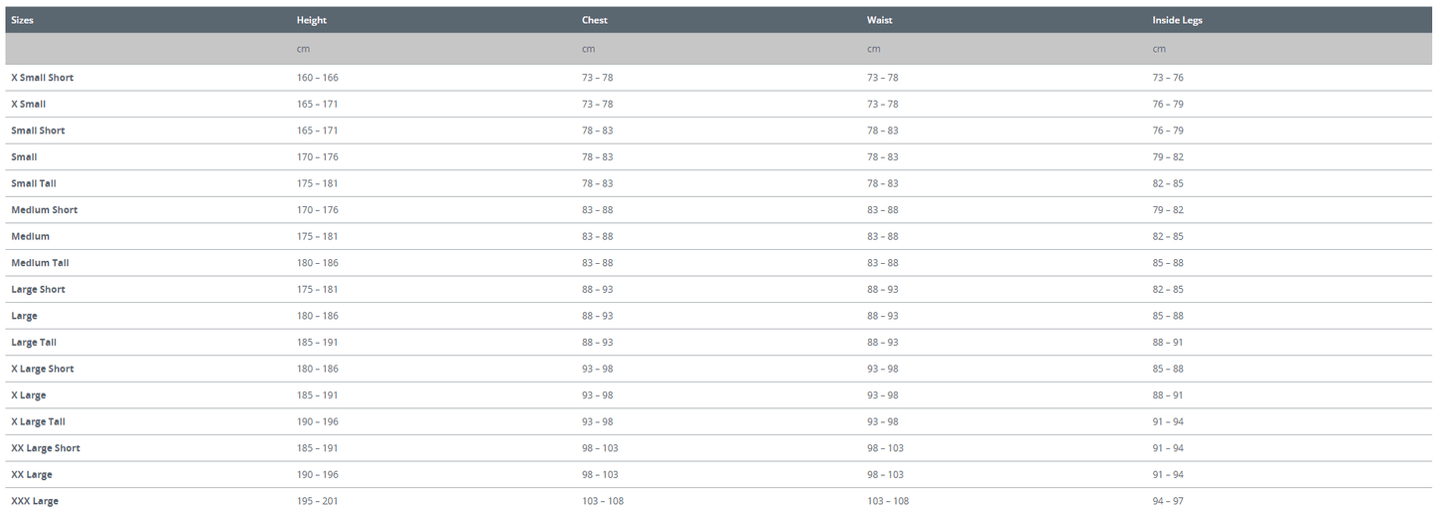Click inside legs value 73 – 76
This screenshot has width=1440, height=520.
pos(1168,78)
